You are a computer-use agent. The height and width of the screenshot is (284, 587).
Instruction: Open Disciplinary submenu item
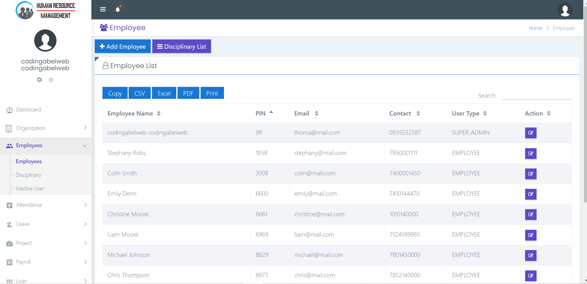tap(28, 175)
